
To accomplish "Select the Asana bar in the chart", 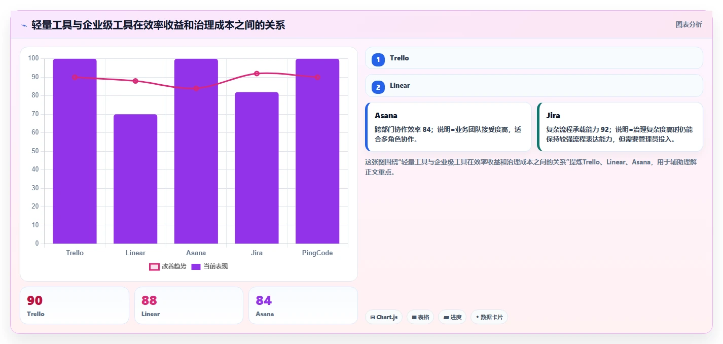I will point(196,151).
